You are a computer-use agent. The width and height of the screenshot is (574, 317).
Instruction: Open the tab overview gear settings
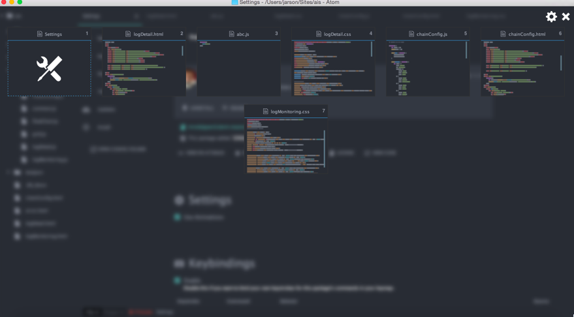(551, 16)
